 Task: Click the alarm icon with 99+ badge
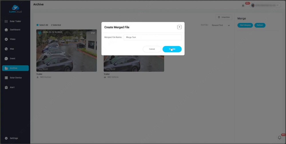243,5
